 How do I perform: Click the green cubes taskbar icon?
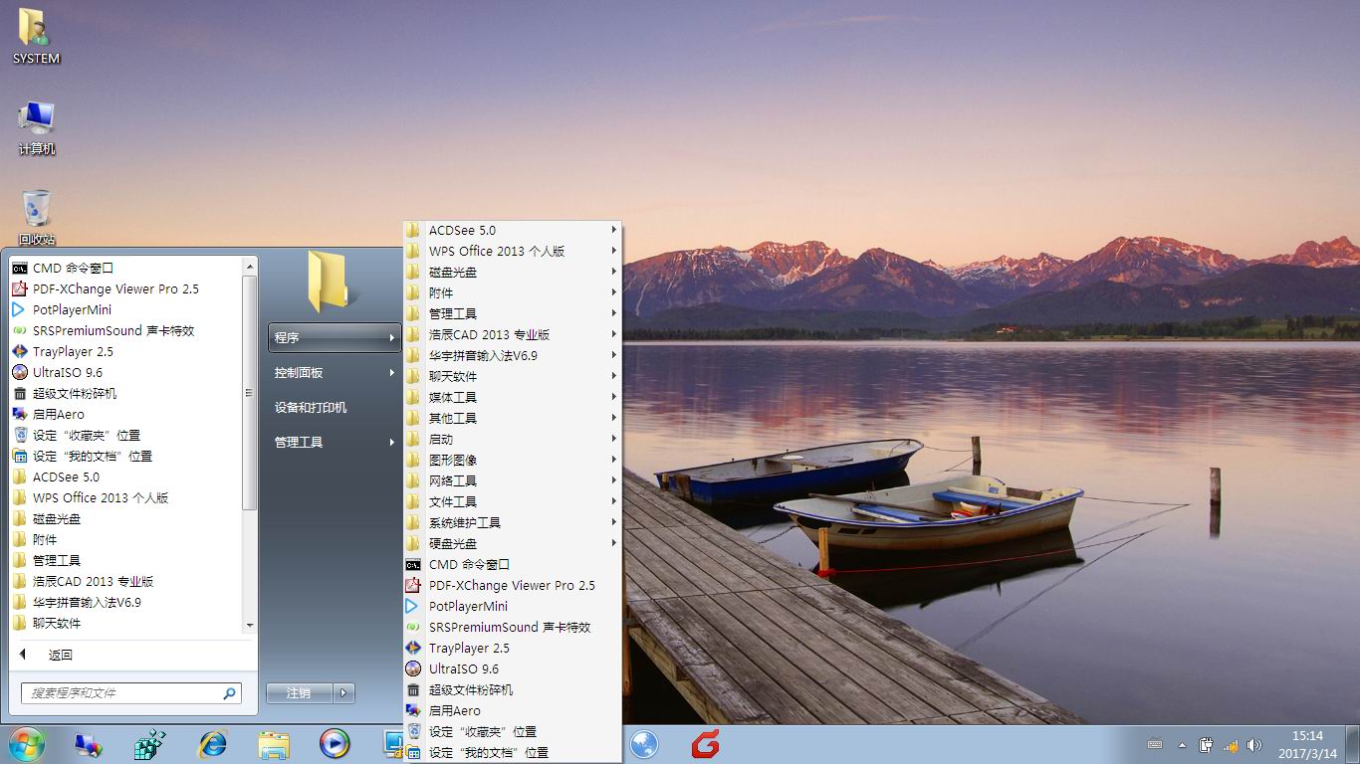point(150,743)
